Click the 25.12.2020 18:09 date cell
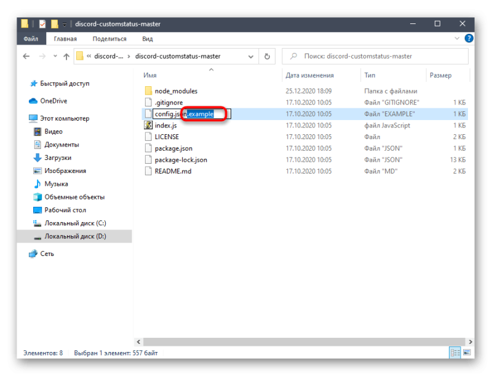This screenshot has height=376, width=492. click(x=309, y=91)
